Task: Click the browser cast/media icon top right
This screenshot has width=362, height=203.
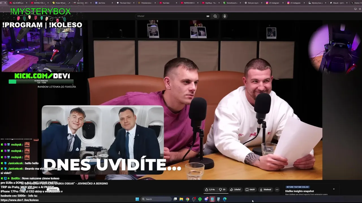Action: click(355, 9)
